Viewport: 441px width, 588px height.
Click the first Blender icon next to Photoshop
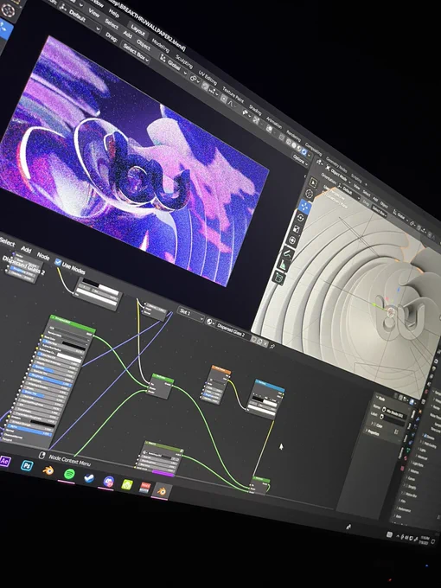pos(48,470)
